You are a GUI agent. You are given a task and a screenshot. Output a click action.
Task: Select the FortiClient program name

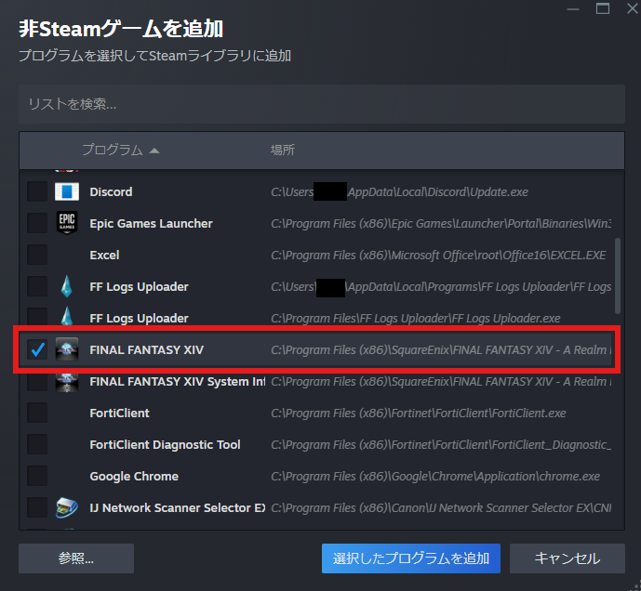tap(119, 413)
